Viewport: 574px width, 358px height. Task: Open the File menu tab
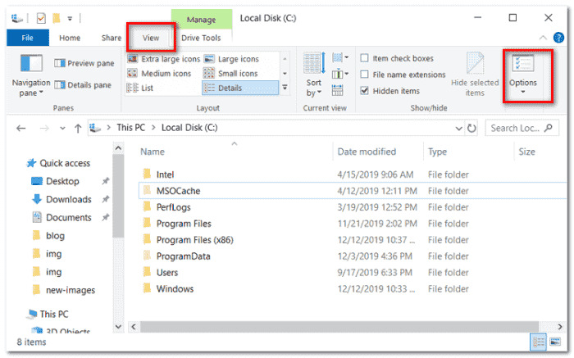[27, 38]
